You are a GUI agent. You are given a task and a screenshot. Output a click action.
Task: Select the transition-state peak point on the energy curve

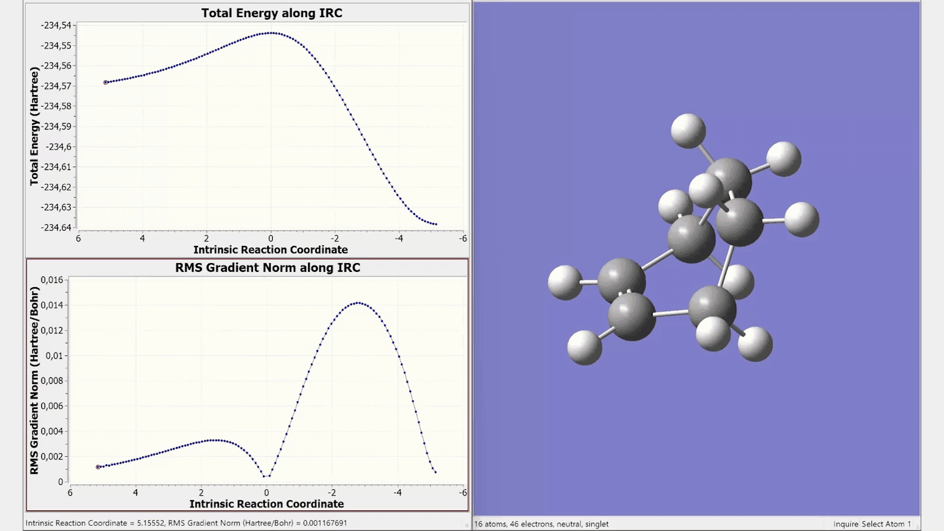tap(271, 33)
